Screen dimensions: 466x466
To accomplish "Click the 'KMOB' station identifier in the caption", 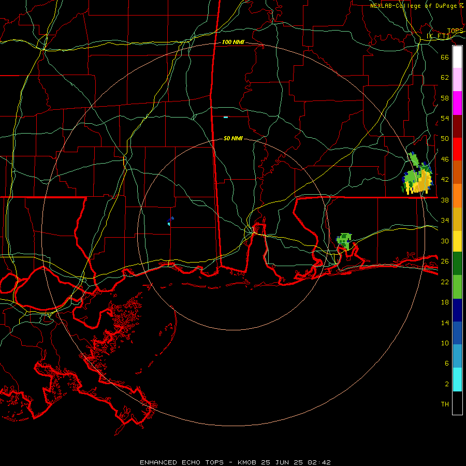I will point(247,462).
